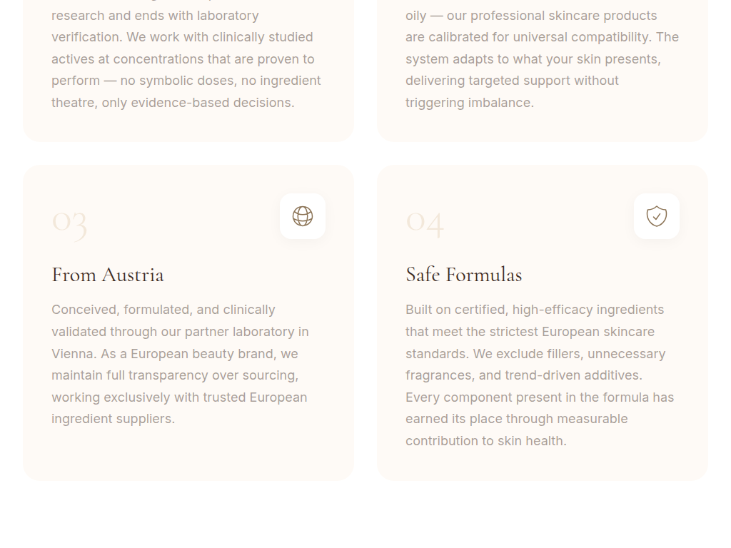The image size is (731, 548).
Task: Select the "Safe Formulas" heading
Action: [464, 275]
